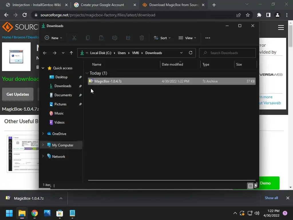Viewport: 293px width, 220px height.
Task: Sort by Type column header
Action: (x=206, y=64)
